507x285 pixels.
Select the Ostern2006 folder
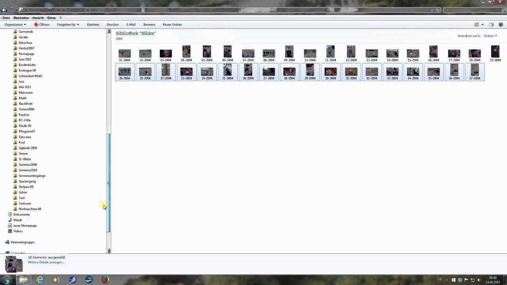coord(26,109)
